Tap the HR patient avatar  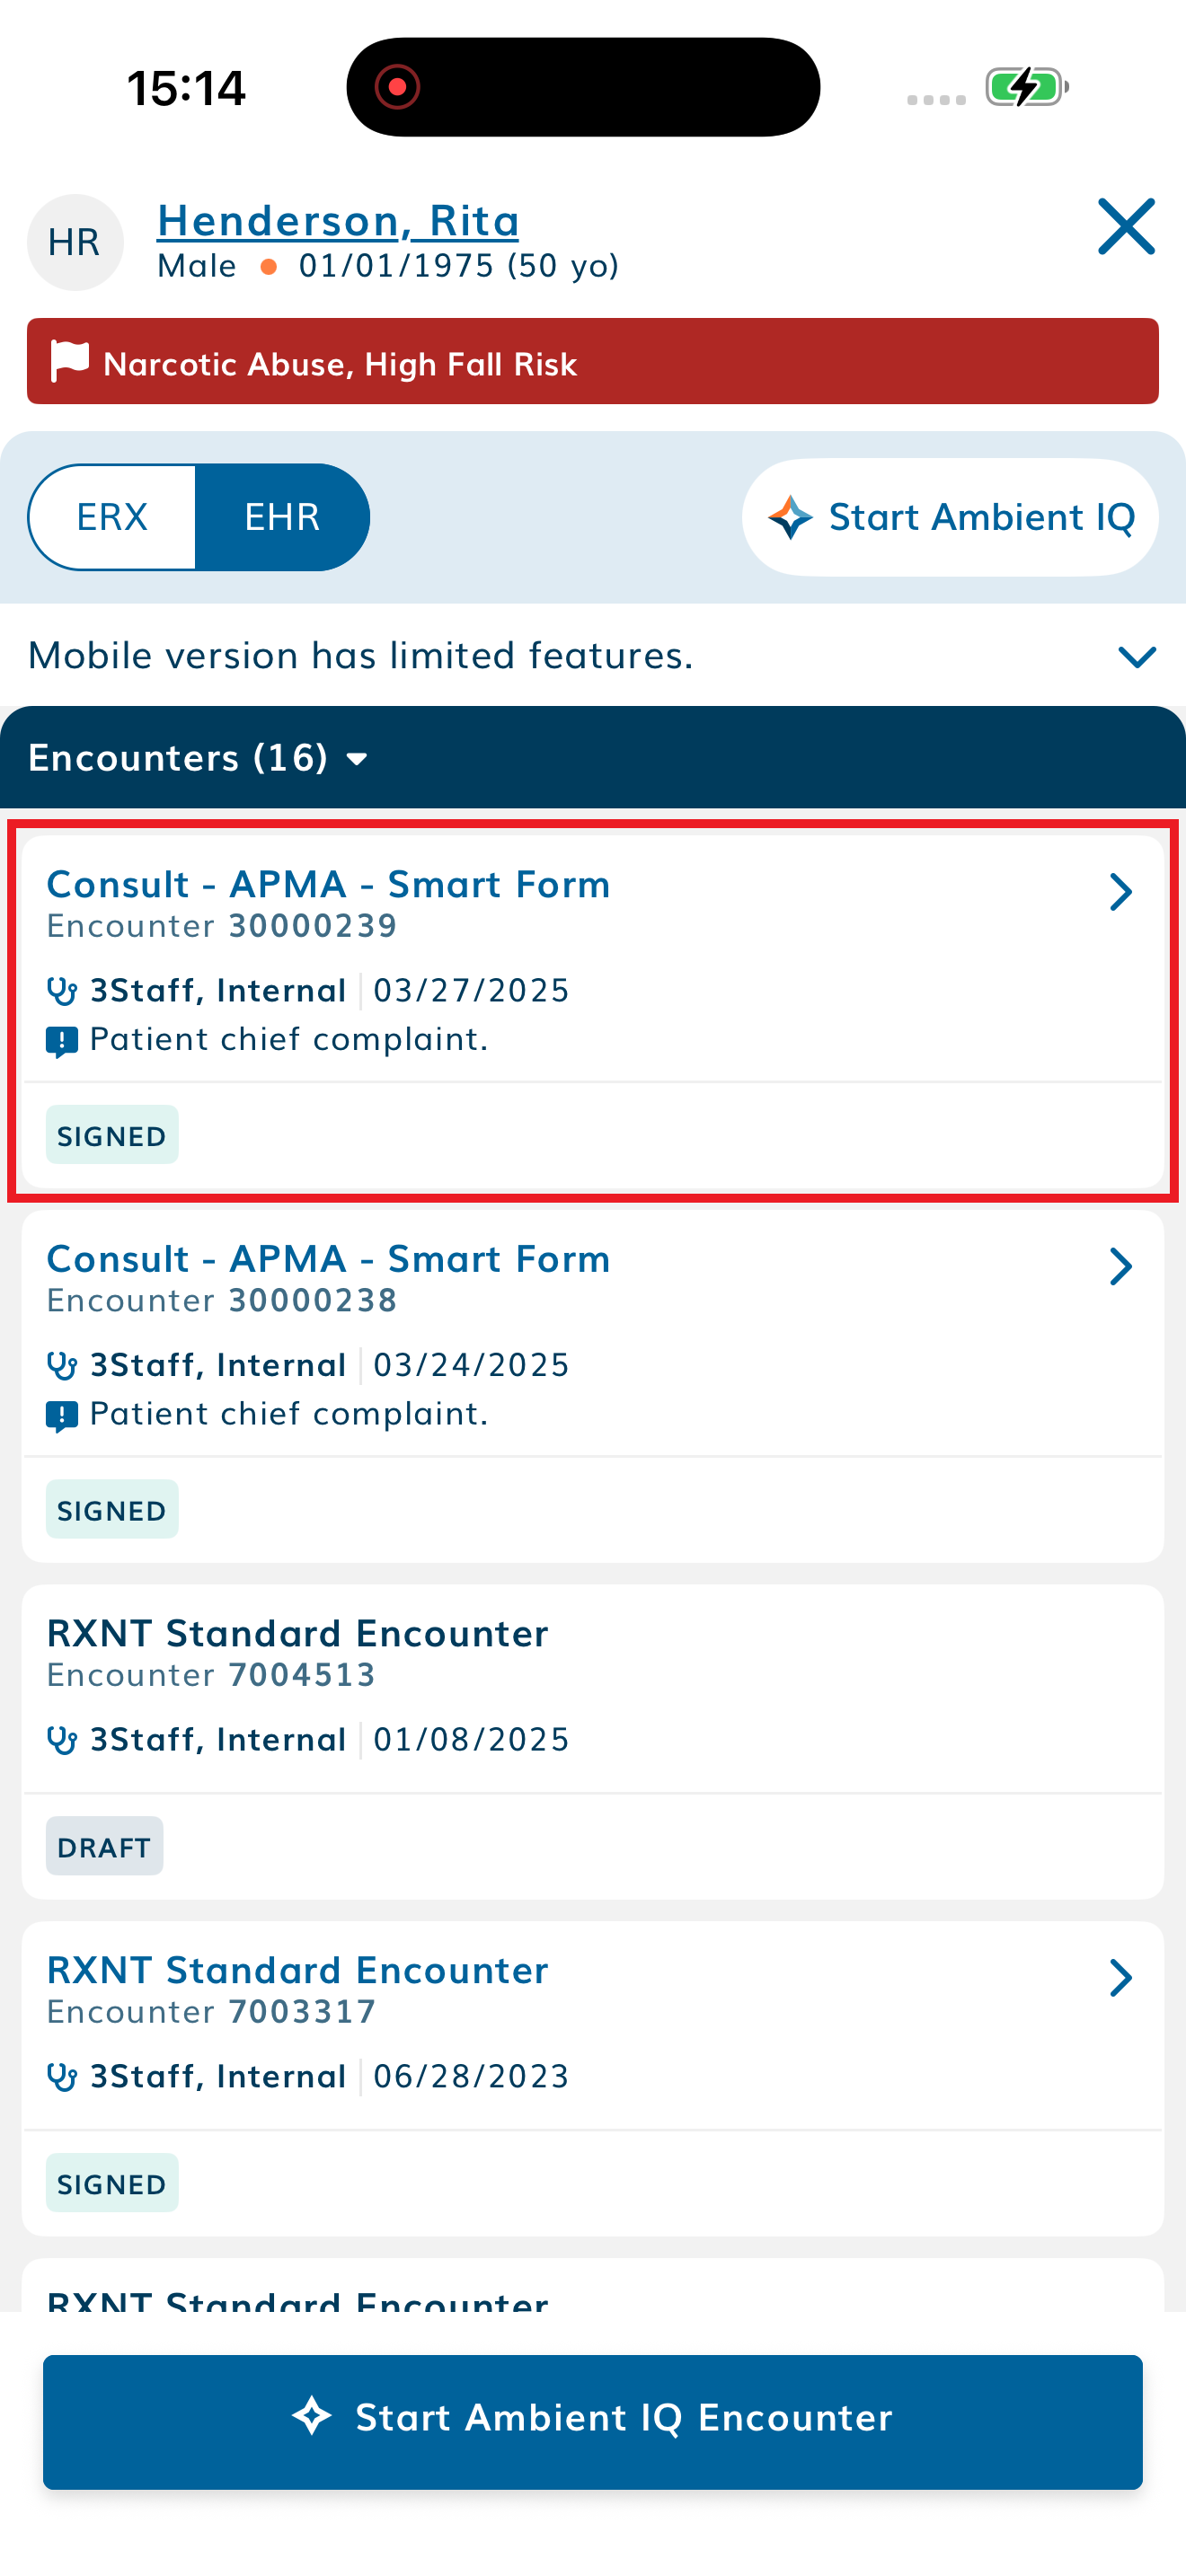pyautogui.click(x=75, y=243)
